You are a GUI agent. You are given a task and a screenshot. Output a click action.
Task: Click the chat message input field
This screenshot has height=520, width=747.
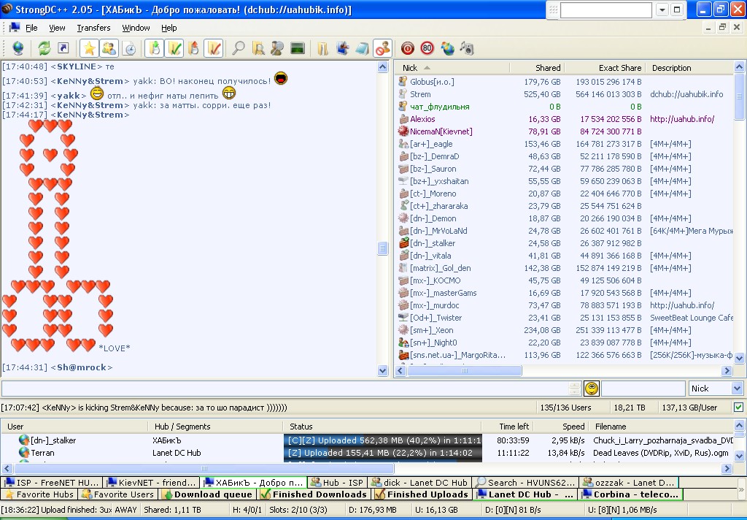(x=285, y=389)
